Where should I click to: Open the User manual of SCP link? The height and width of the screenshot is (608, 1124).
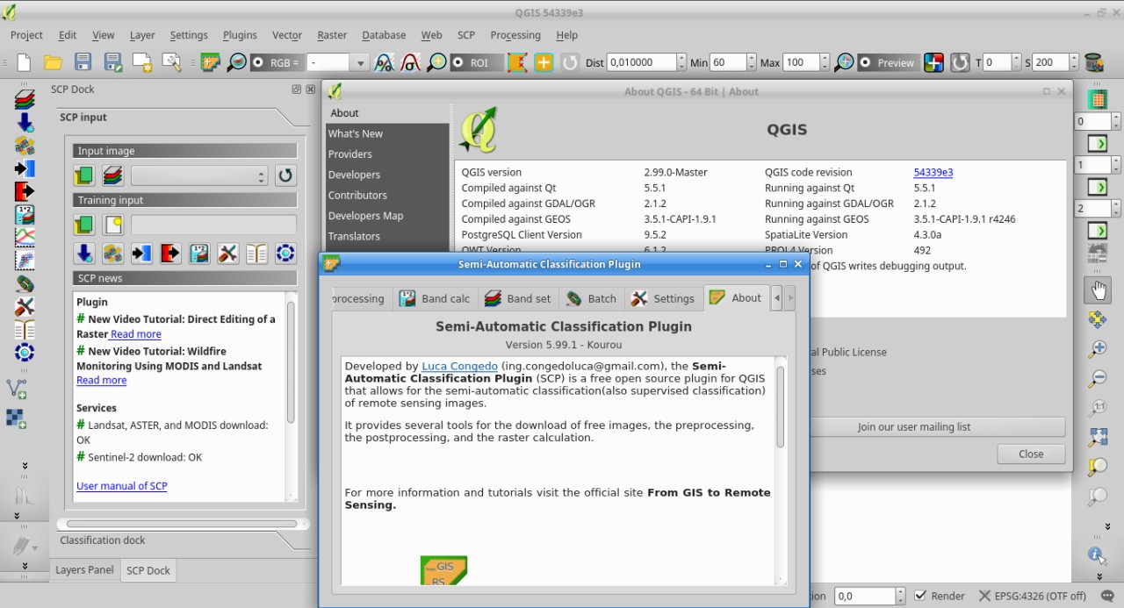point(122,485)
